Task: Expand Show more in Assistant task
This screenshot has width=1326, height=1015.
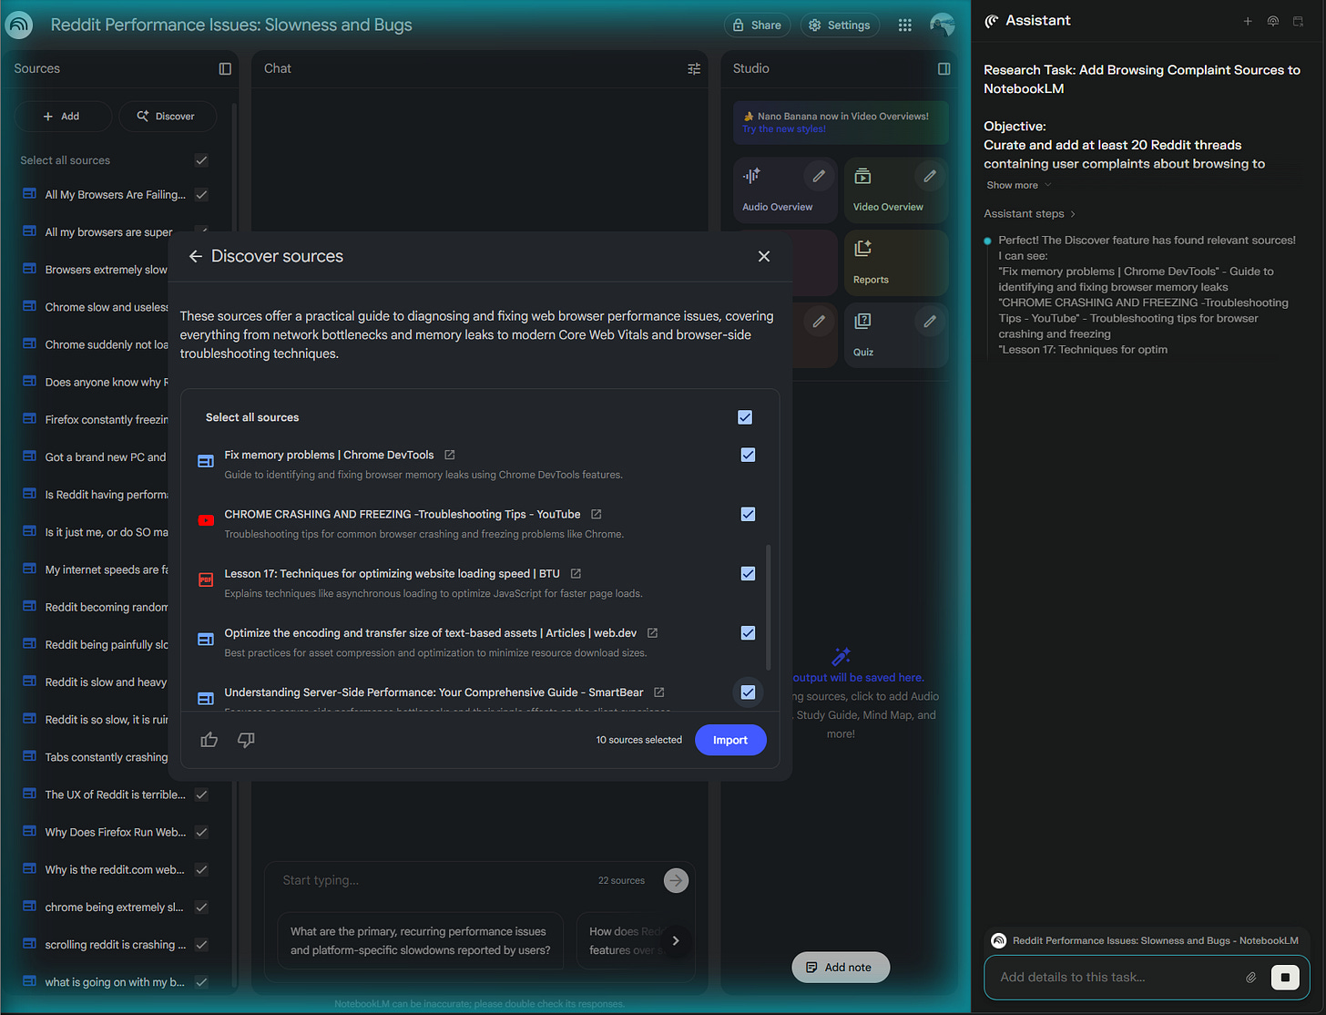Action: click(1018, 185)
